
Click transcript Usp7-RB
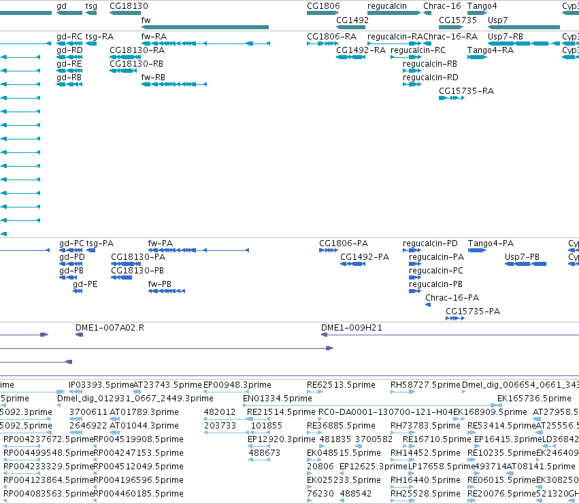coord(524,44)
